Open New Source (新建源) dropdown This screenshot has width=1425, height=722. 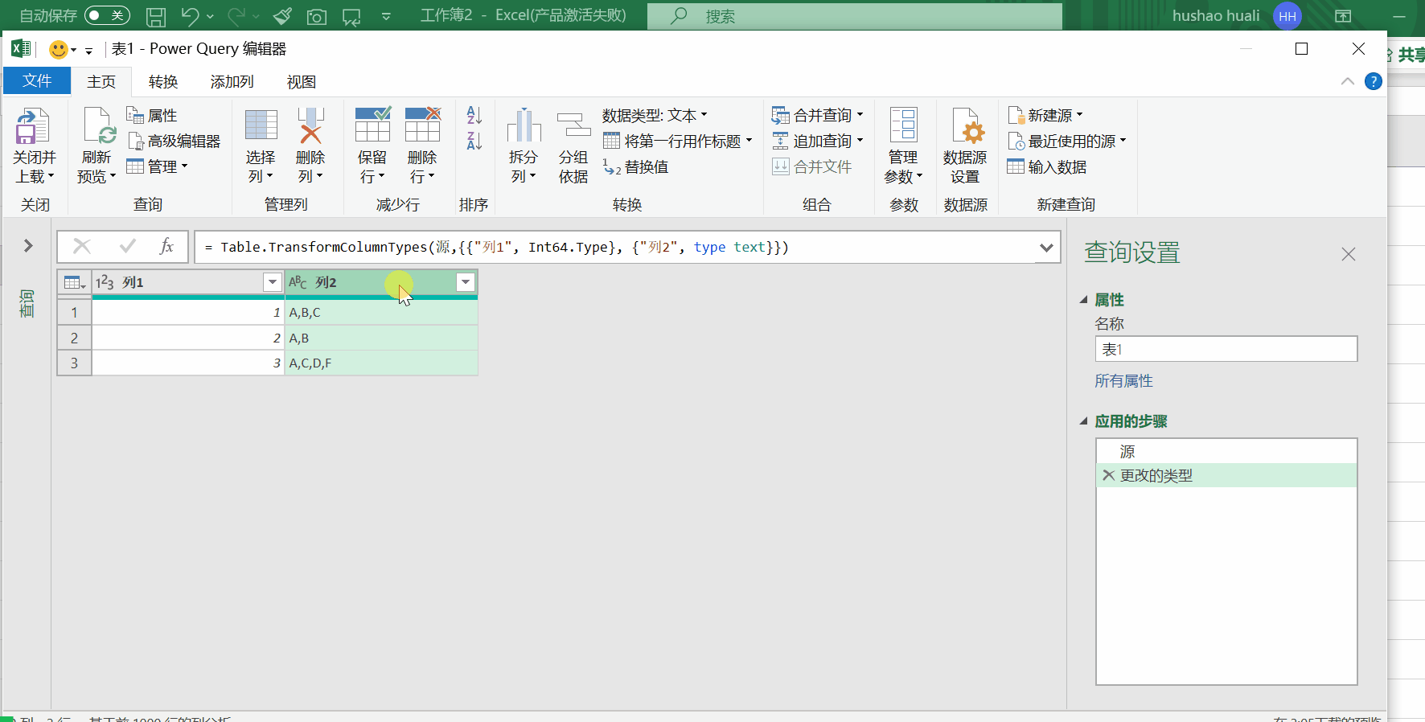[x=1045, y=116]
